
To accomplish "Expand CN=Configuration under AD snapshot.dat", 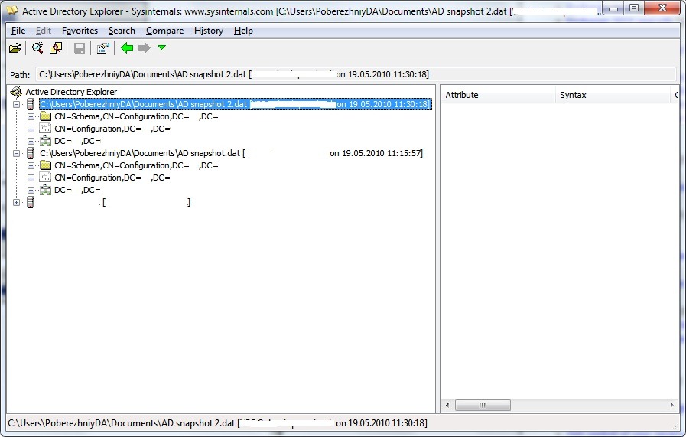I will click(x=31, y=178).
